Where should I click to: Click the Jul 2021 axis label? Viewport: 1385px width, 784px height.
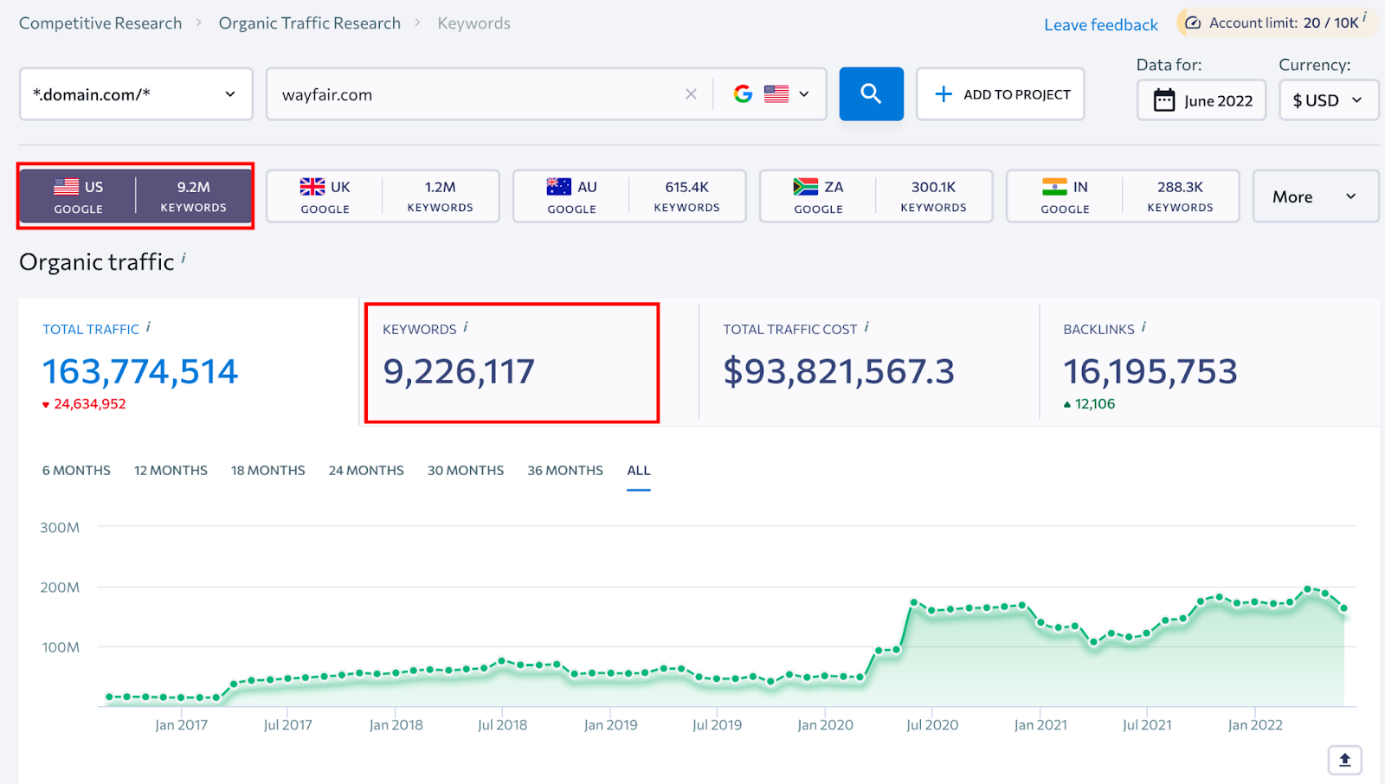coord(1147,725)
